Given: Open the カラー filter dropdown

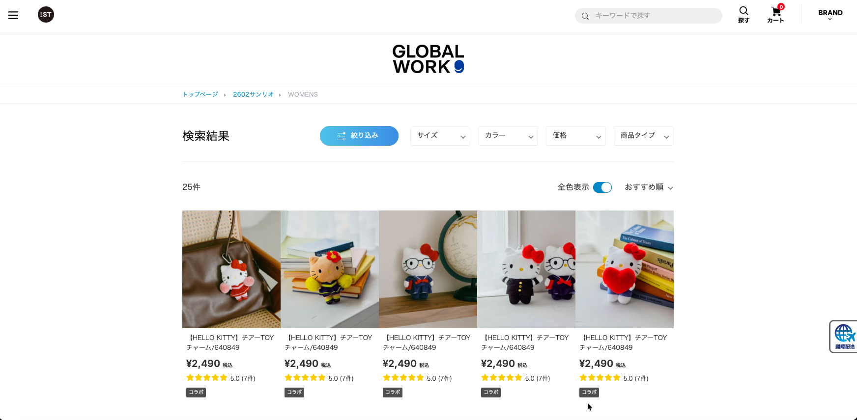Looking at the screenshot, I should [508, 136].
